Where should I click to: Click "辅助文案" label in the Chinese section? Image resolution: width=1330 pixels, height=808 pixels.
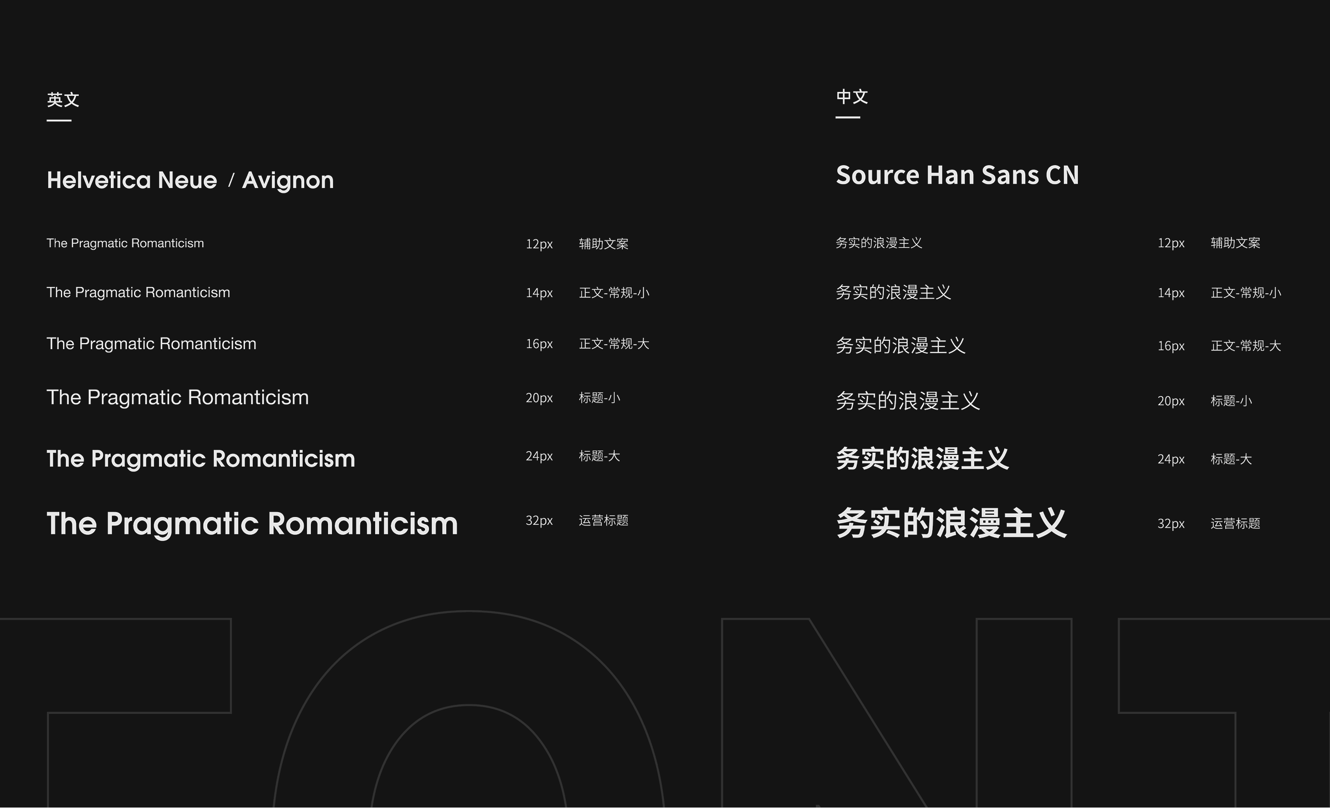[x=1235, y=243]
